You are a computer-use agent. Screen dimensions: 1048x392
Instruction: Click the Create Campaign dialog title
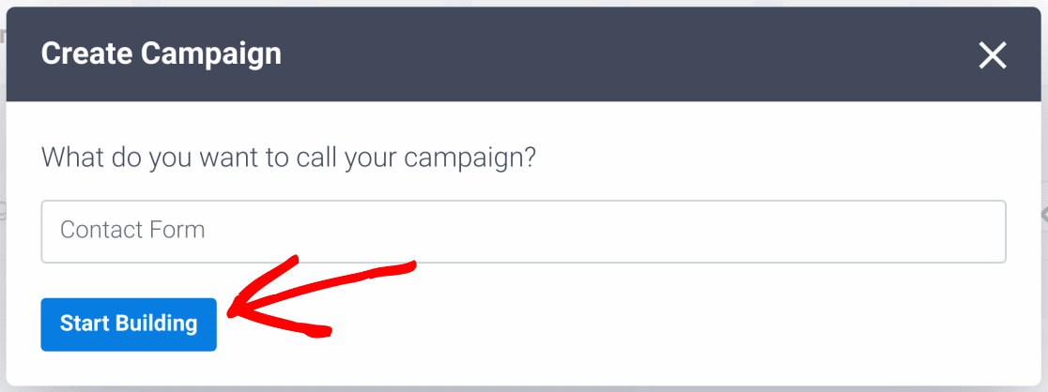coord(162,54)
